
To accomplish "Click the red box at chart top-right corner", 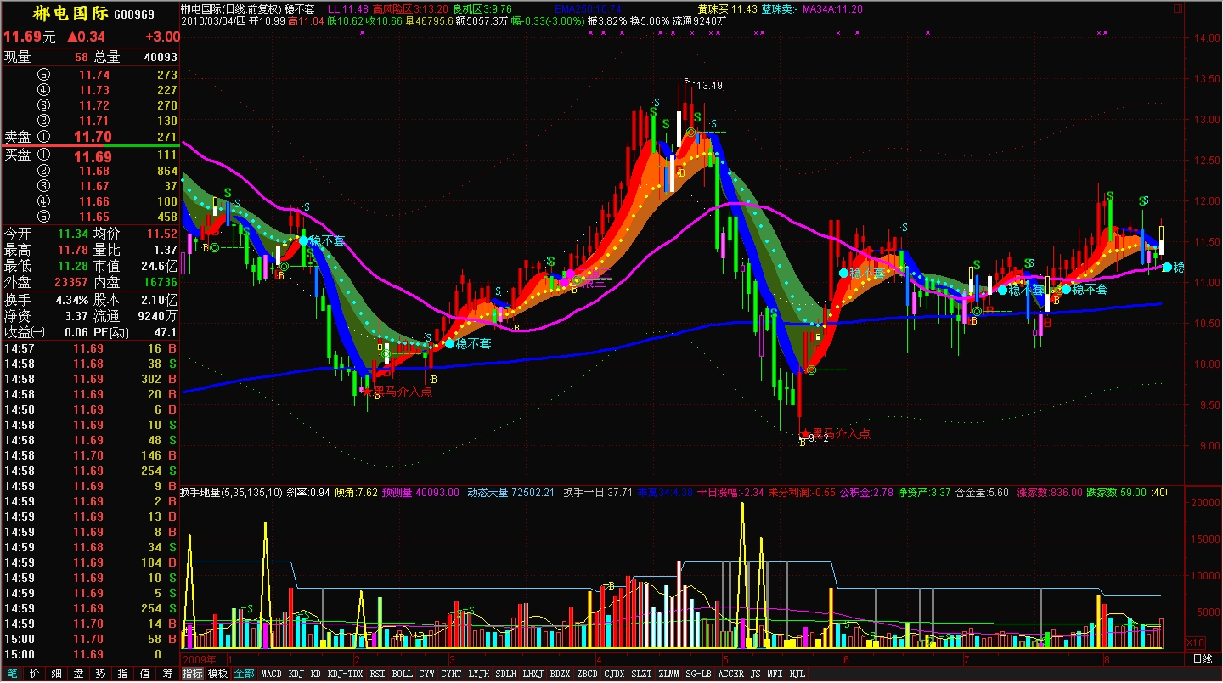I will tap(1177, 9).
